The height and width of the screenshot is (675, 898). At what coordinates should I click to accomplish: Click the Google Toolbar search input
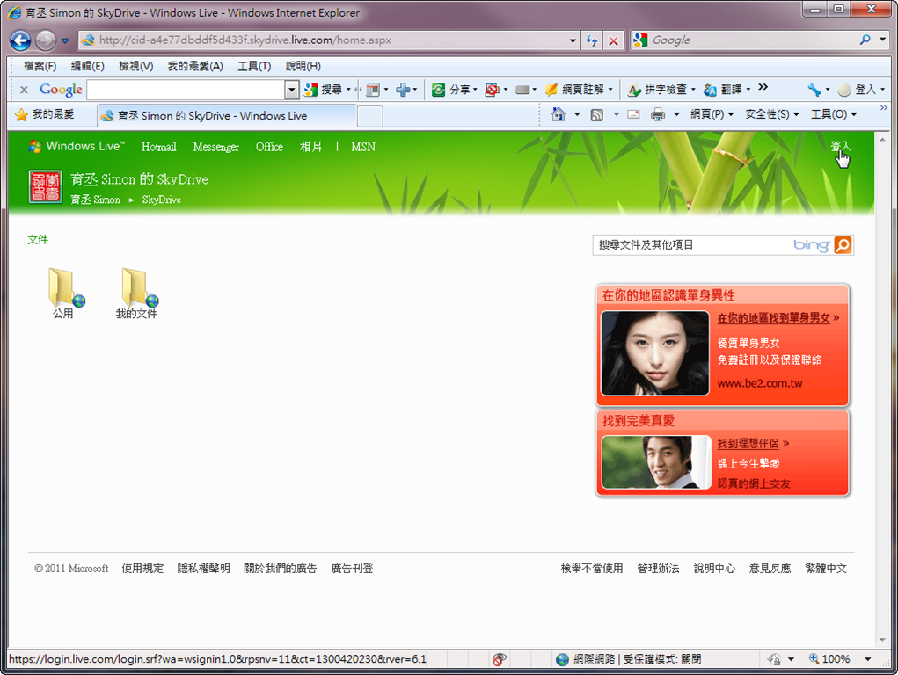186,90
